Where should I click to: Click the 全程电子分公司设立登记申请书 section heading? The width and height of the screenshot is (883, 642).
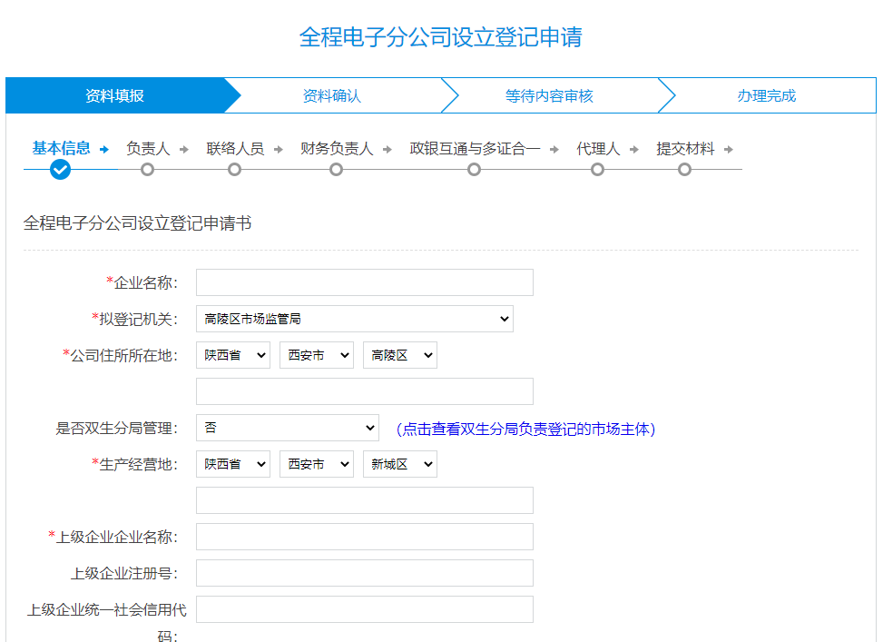click(137, 223)
